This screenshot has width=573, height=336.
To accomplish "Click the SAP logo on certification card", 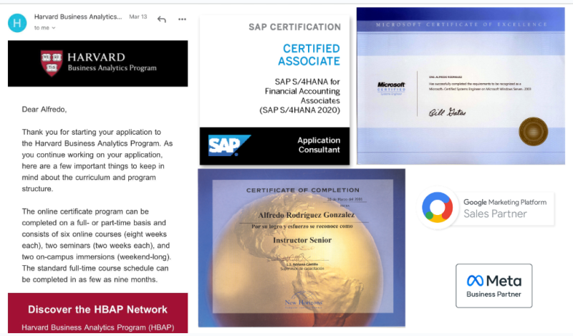I will tap(228, 146).
